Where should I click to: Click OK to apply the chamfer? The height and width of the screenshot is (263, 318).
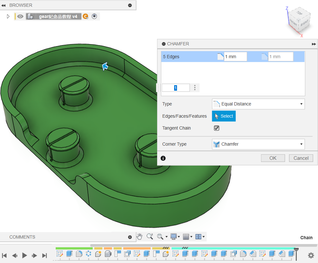(x=273, y=158)
